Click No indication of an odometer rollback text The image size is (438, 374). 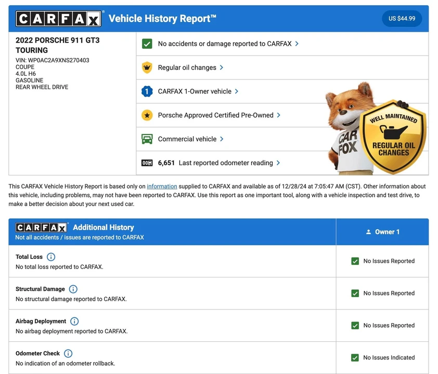66,364
